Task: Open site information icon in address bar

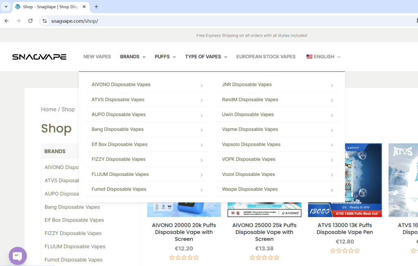Action: coord(44,21)
